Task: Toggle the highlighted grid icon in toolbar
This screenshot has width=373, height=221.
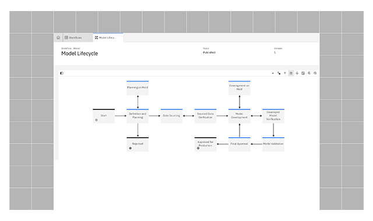Action: tap(291, 73)
